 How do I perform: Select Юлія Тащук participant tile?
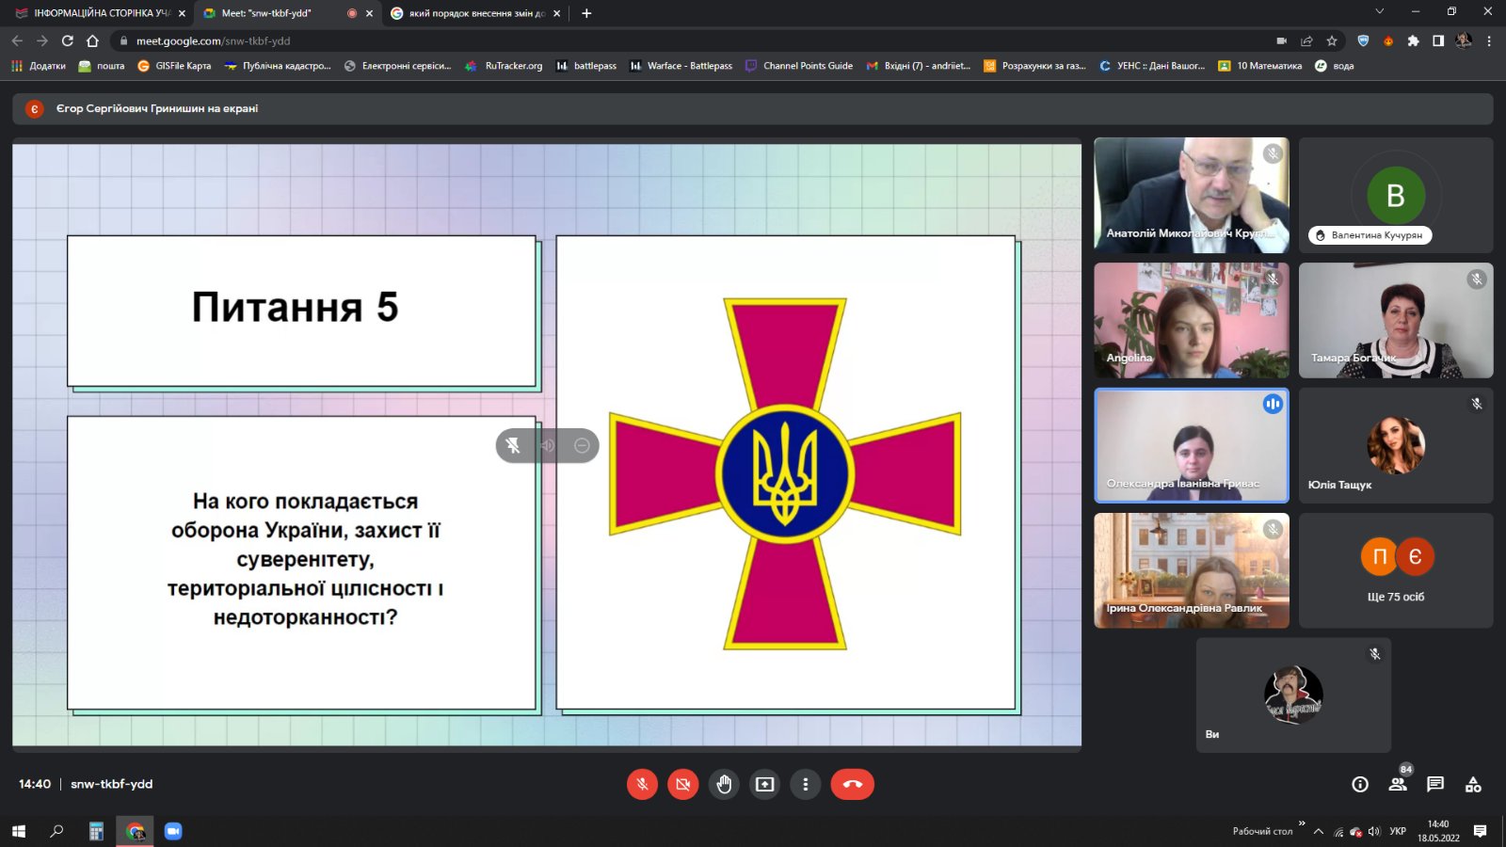[x=1396, y=445]
